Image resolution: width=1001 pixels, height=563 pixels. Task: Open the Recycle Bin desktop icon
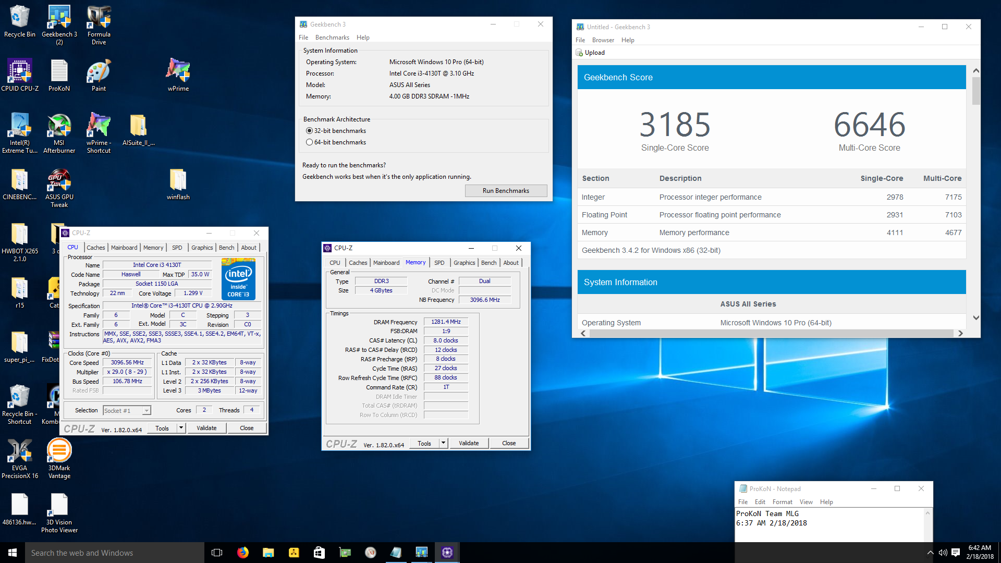[19, 22]
